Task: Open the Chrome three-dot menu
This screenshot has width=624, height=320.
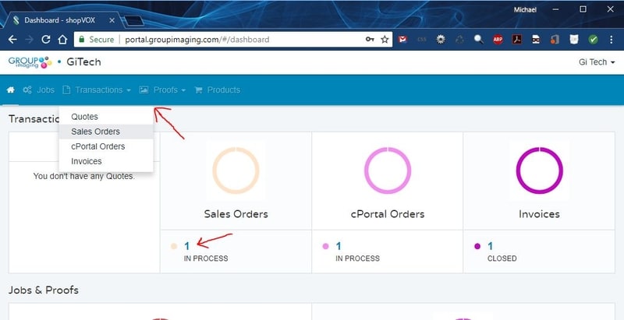Action: point(612,39)
